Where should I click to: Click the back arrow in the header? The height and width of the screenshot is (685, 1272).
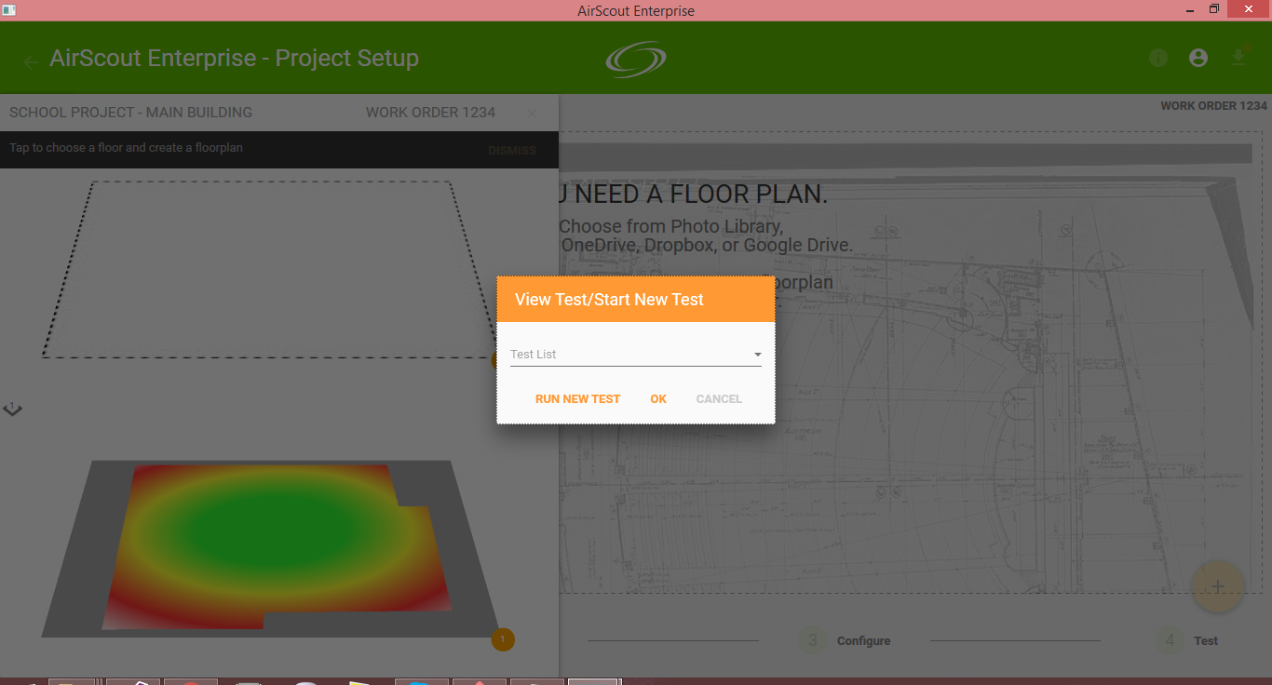[x=31, y=61]
